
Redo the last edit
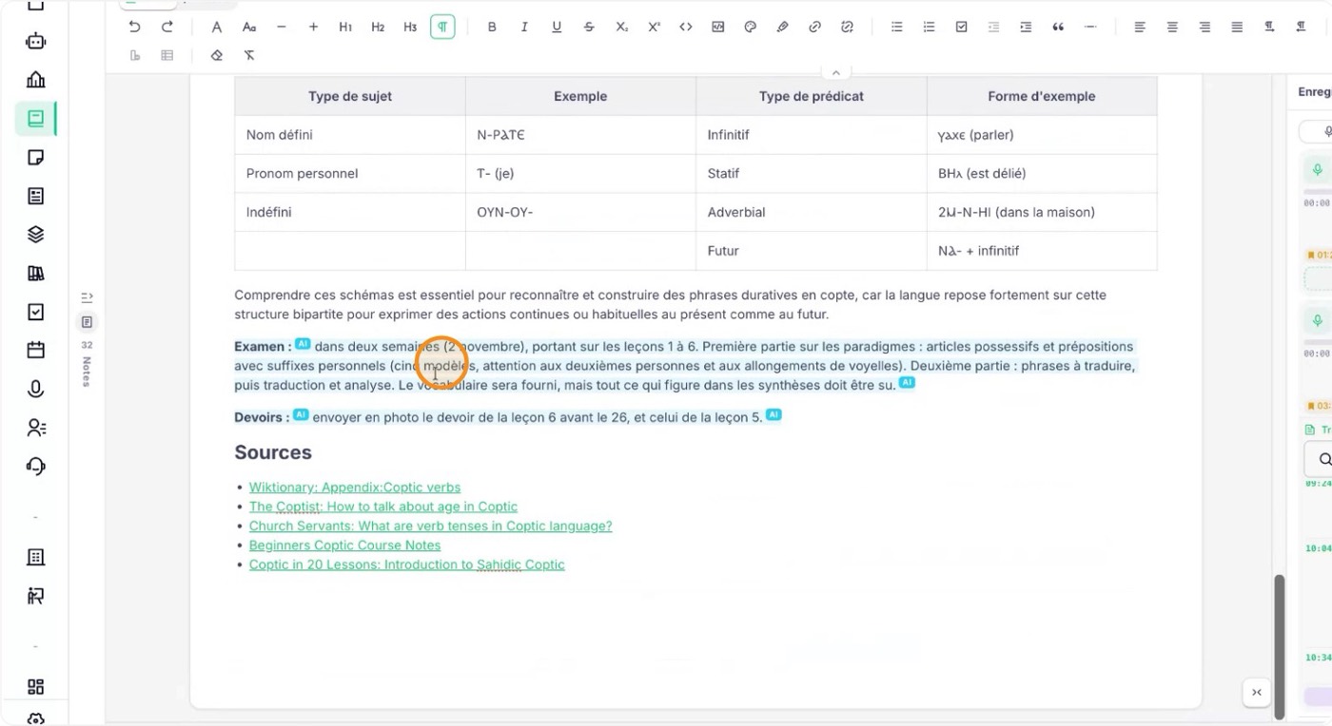pyautogui.click(x=167, y=27)
